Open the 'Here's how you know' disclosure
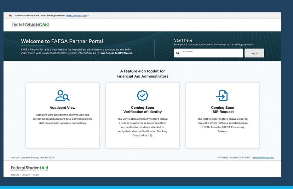The height and width of the screenshot is (189, 293). click(x=76, y=15)
